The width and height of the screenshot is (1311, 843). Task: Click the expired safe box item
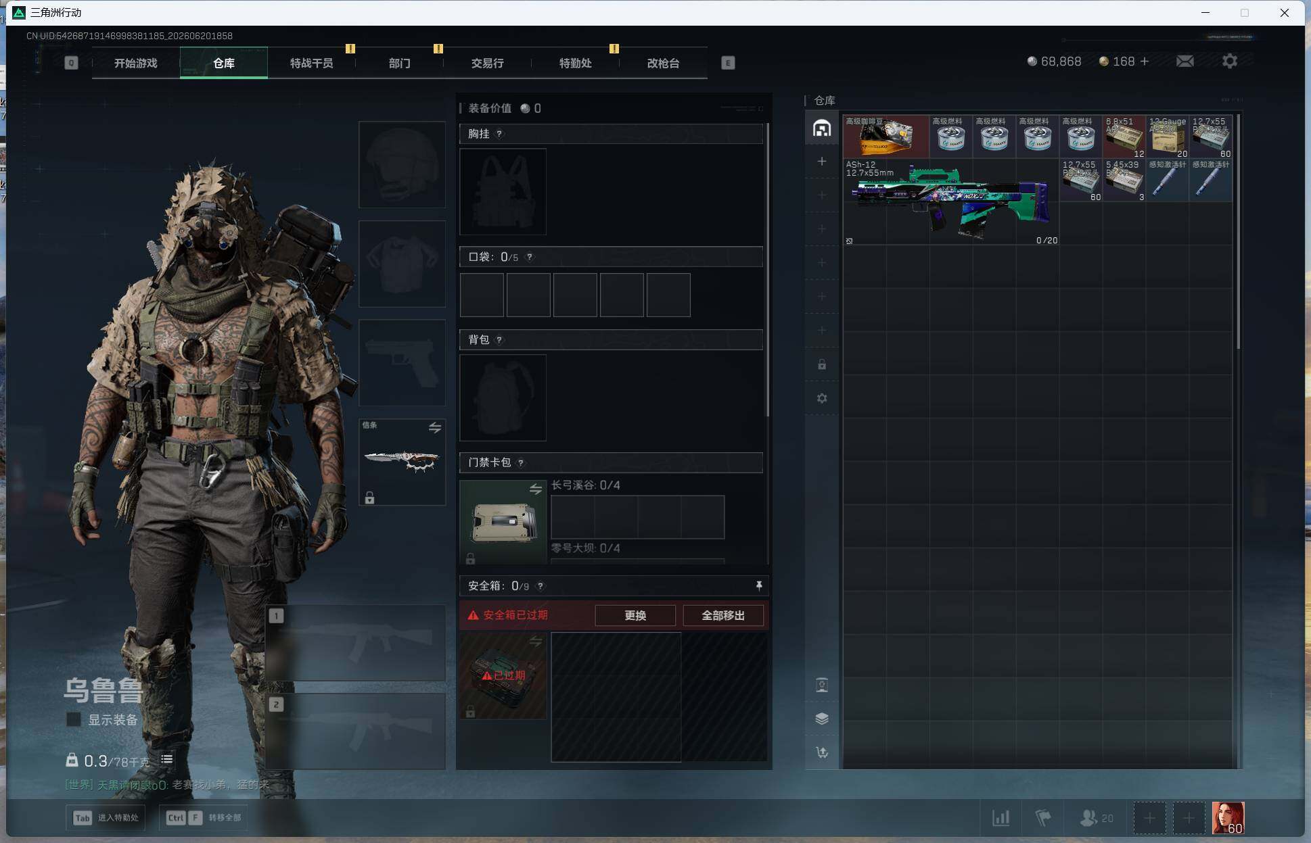pos(503,675)
